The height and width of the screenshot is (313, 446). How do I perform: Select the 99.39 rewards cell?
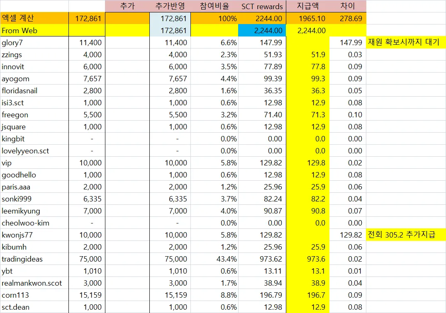pos(262,78)
